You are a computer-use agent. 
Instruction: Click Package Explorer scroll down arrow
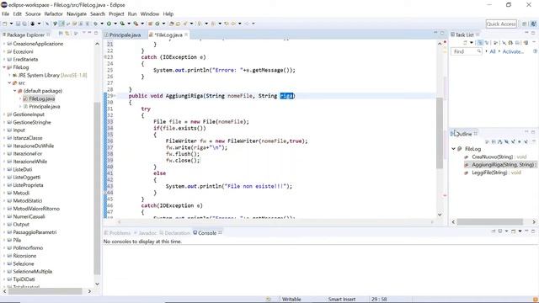pyautogui.click(x=97, y=284)
